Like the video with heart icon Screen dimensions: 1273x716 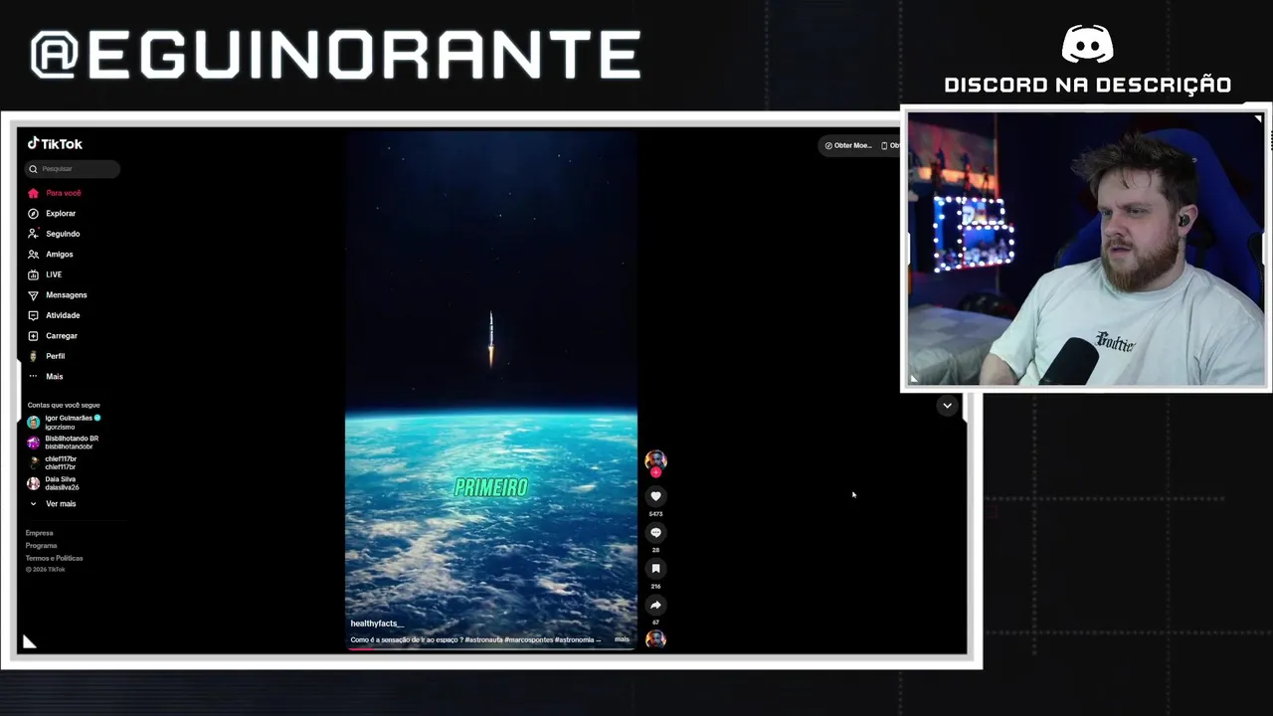pyautogui.click(x=655, y=496)
